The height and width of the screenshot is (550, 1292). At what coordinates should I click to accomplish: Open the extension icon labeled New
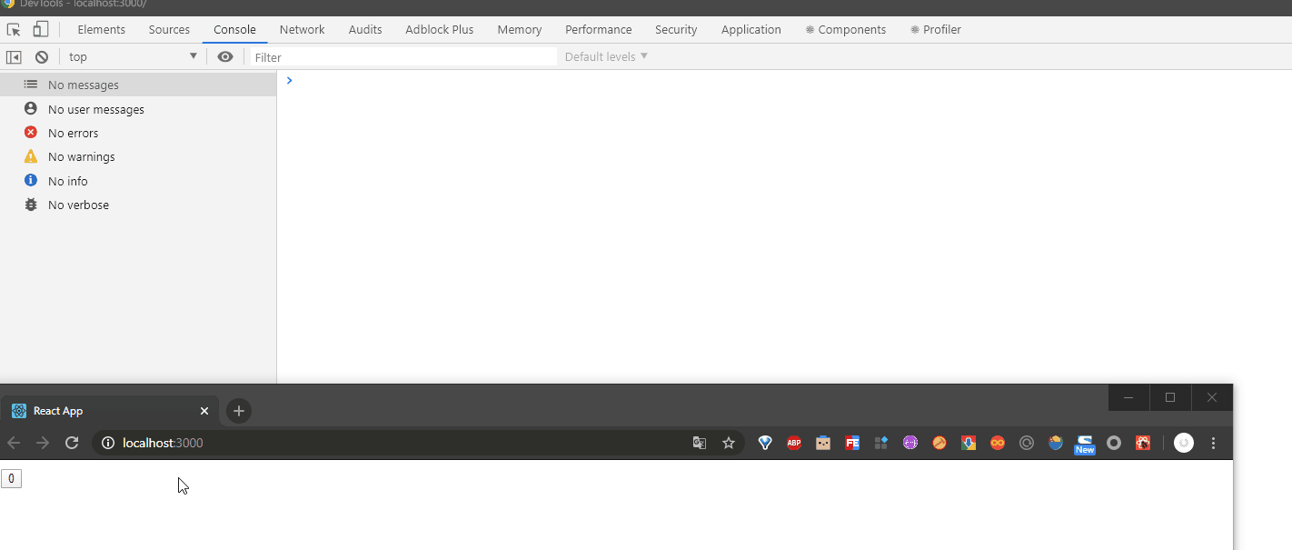point(1085,444)
